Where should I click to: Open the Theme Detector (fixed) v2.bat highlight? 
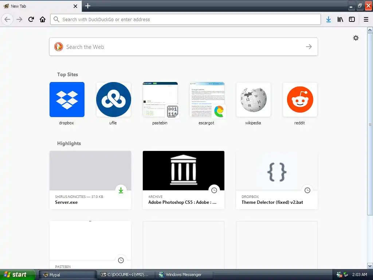277,180
